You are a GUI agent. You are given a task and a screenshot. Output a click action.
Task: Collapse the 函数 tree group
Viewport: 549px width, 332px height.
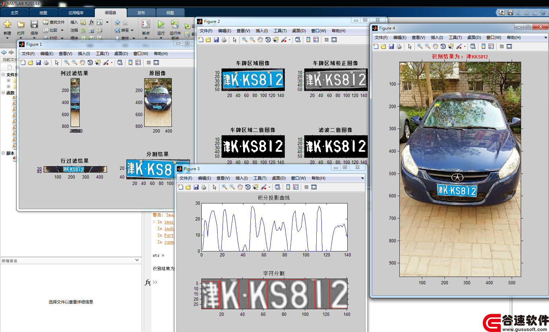click(x=3, y=93)
